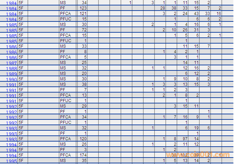Open the 1995 year link
The image size is (234, 164).
[12, 161]
